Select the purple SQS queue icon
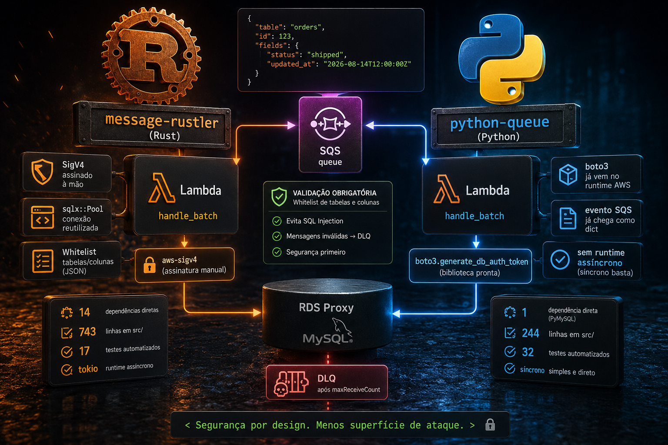Screen dimensions: 668x445 330,124
